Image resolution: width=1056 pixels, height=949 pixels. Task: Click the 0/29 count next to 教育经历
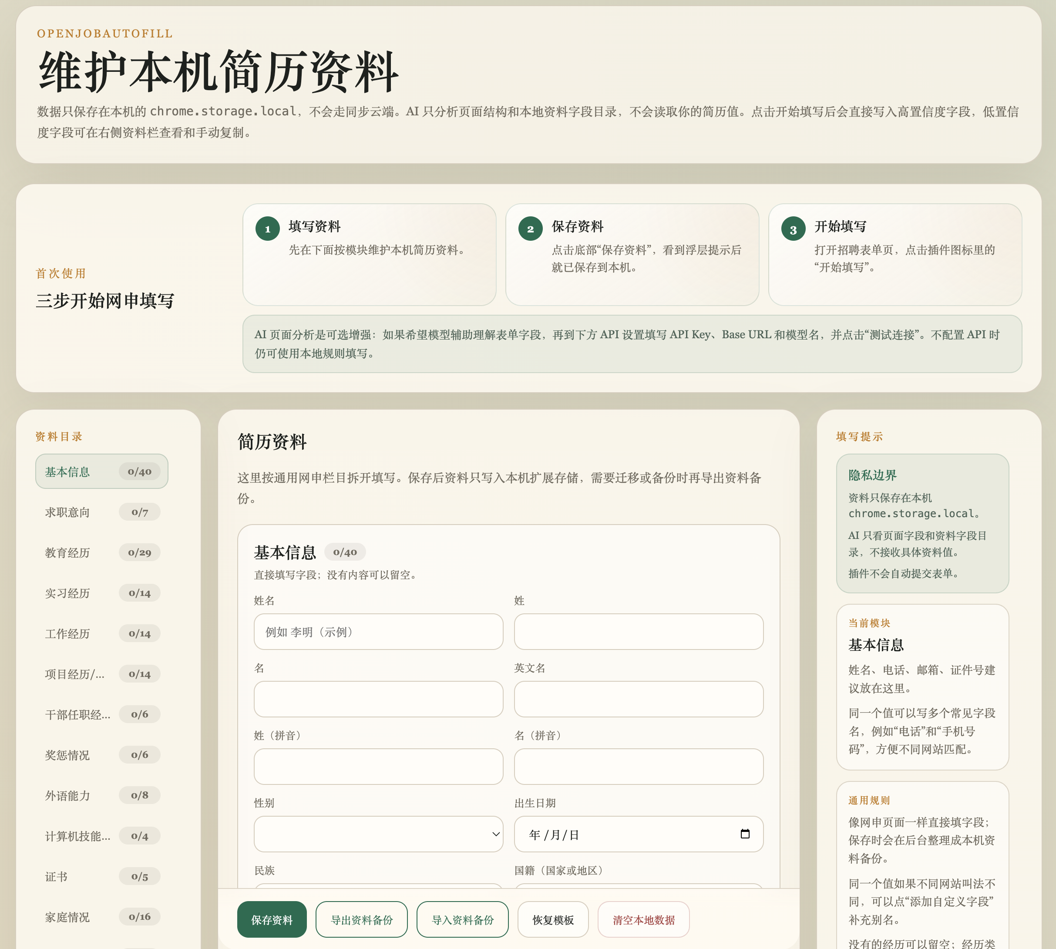(x=139, y=552)
